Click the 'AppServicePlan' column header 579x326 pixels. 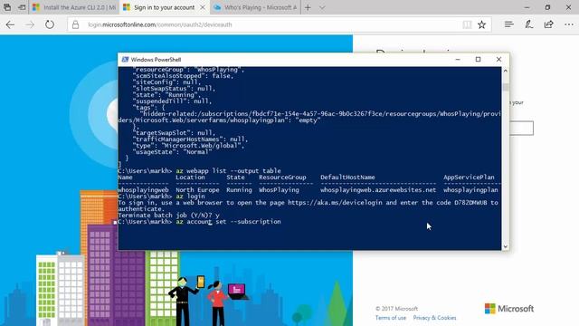coord(469,177)
